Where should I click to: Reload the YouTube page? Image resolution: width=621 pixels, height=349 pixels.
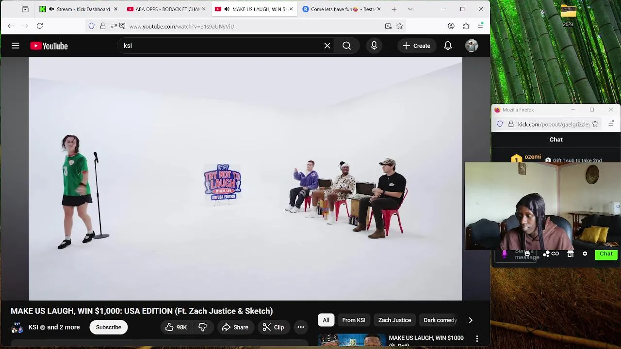40,26
